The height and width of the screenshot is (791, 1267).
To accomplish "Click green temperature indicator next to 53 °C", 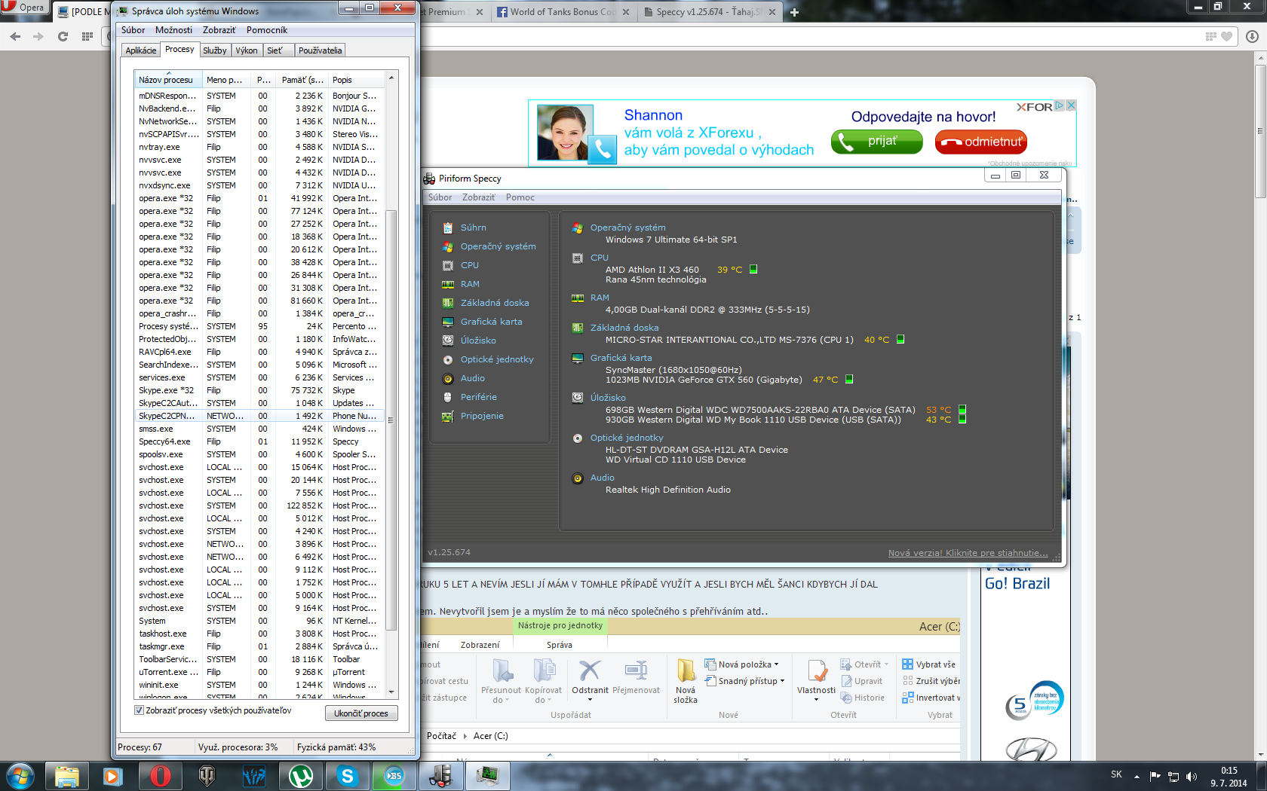I will 962,410.
